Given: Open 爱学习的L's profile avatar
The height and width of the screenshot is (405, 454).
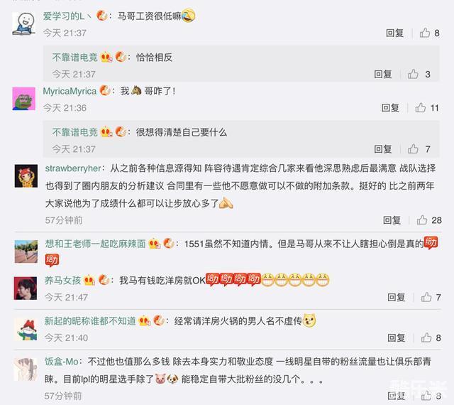Looking at the screenshot, I should click(23, 23).
